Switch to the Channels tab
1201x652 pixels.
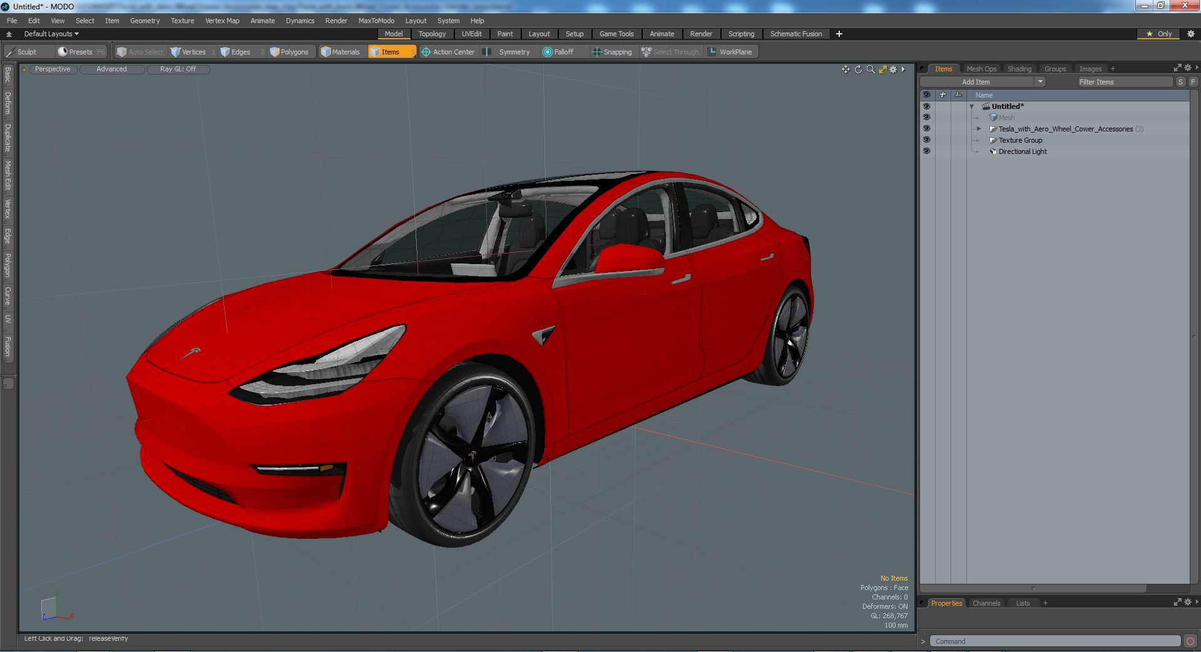pyautogui.click(x=986, y=603)
